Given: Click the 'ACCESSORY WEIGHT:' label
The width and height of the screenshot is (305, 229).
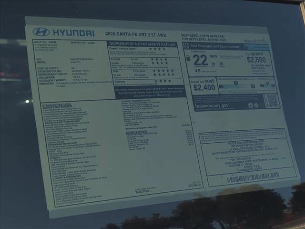Looking at the screenshot, I should (52, 80).
